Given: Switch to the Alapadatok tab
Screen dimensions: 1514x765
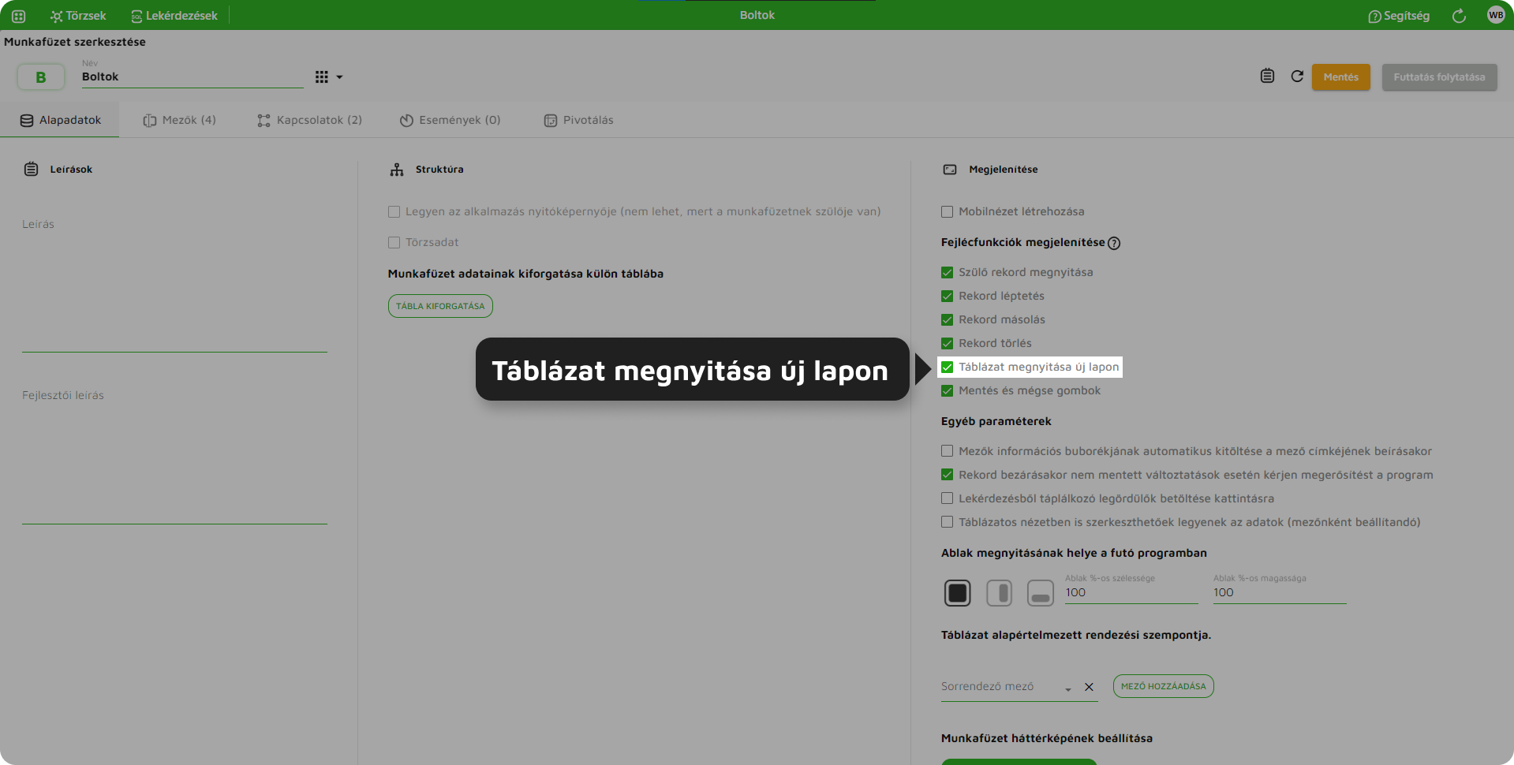Looking at the screenshot, I should tap(60, 120).
